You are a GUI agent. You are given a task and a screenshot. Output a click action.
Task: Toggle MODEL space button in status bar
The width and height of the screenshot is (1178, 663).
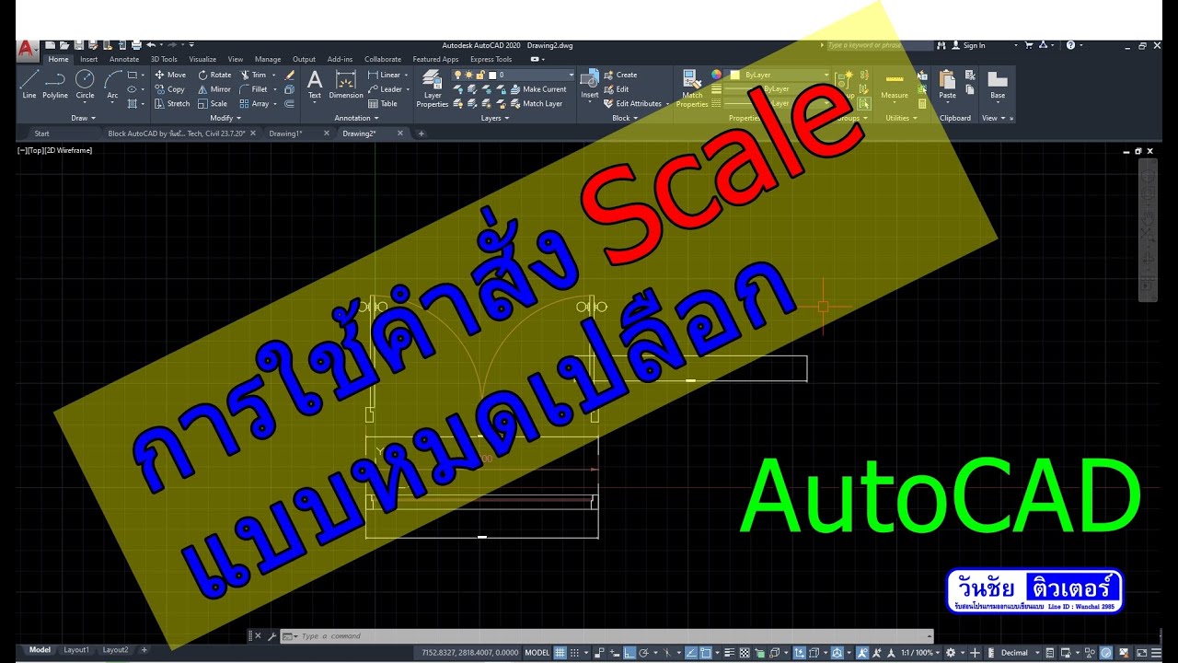click(537, 653)
